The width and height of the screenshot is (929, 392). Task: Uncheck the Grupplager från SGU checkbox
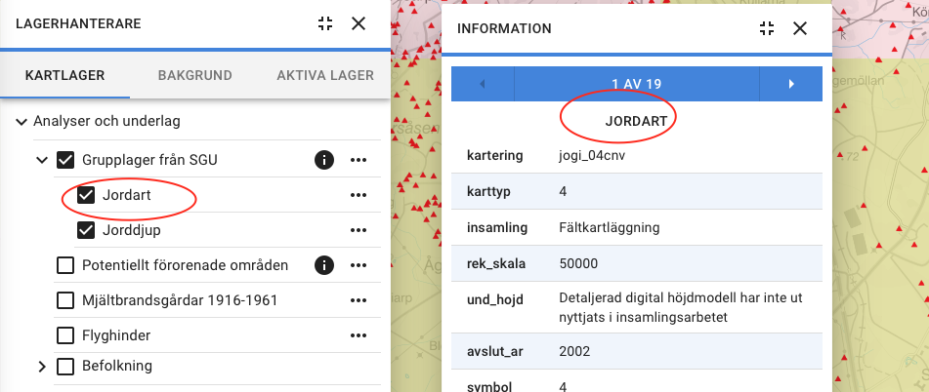tap(65, 160)
